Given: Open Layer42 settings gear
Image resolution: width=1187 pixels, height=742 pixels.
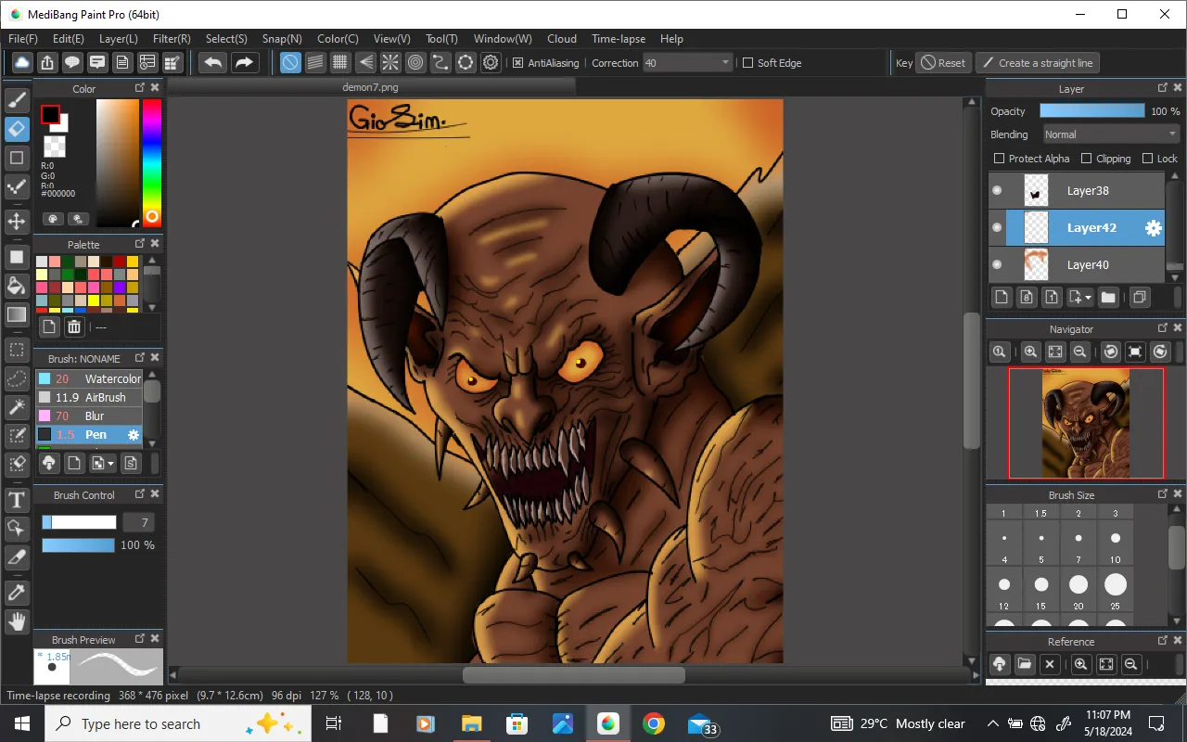Looking at the screenshot, I should pos(1153,228).
